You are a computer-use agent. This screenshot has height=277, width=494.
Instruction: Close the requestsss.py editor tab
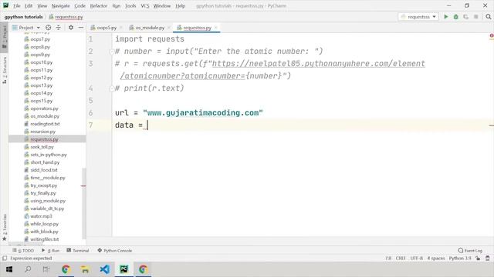216,28
